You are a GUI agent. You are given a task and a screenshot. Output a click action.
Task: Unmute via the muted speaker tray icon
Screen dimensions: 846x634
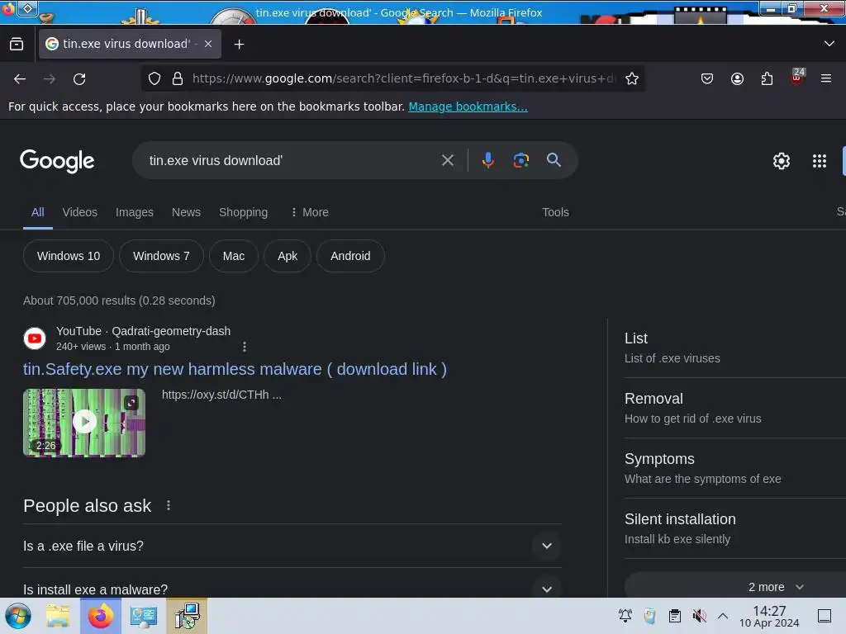699,616
